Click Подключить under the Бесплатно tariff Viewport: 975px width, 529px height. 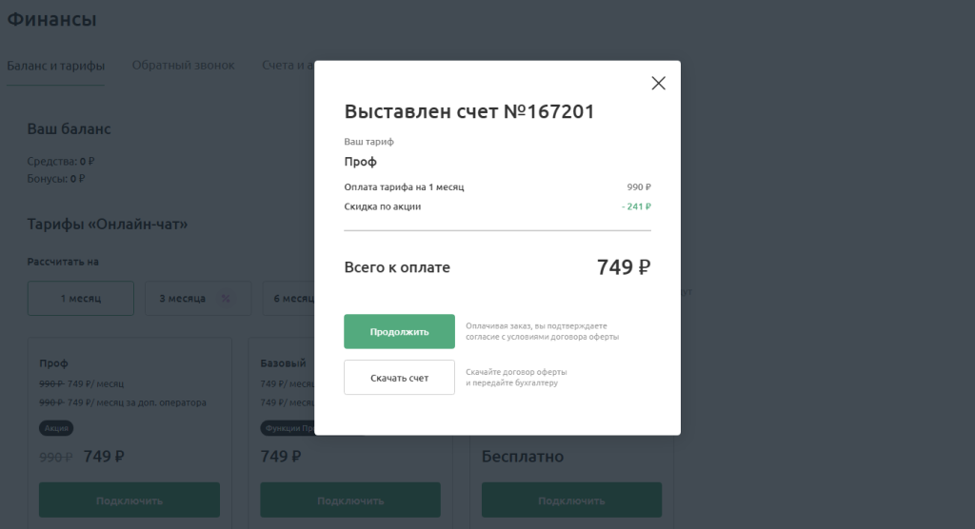571,500
